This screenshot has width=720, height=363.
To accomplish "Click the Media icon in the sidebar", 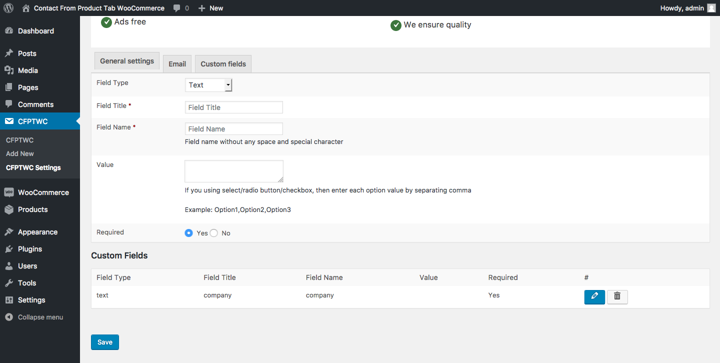I will pyautogui.click(x=9, y=70).
